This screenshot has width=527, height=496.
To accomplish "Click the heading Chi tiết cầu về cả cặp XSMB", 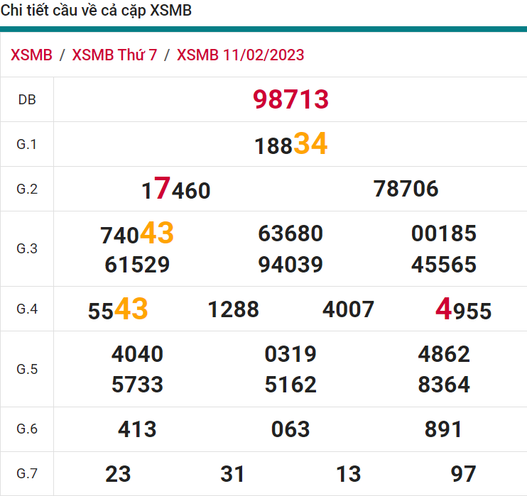I will pos(97,11).
